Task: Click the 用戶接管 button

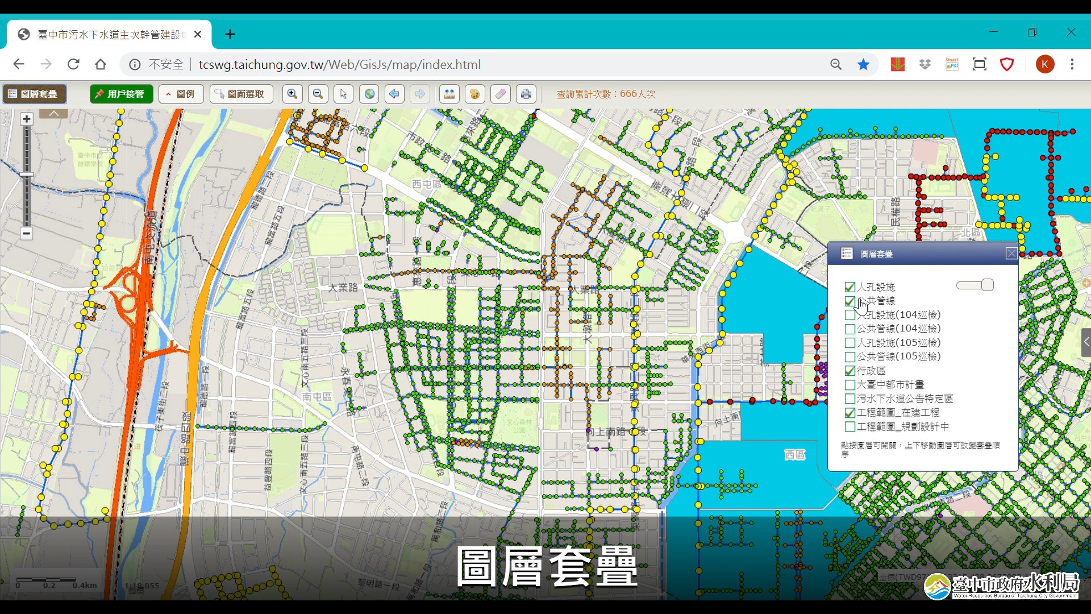Action: coord(121,94)
